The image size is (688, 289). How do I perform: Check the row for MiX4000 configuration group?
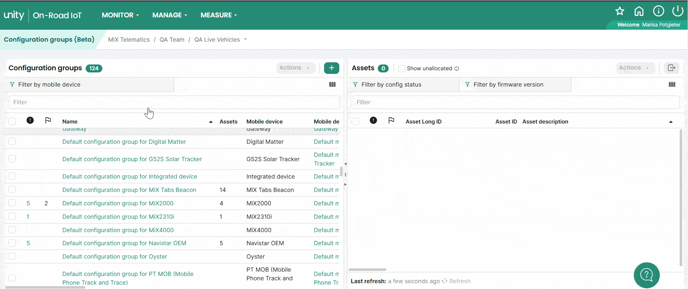12,230
